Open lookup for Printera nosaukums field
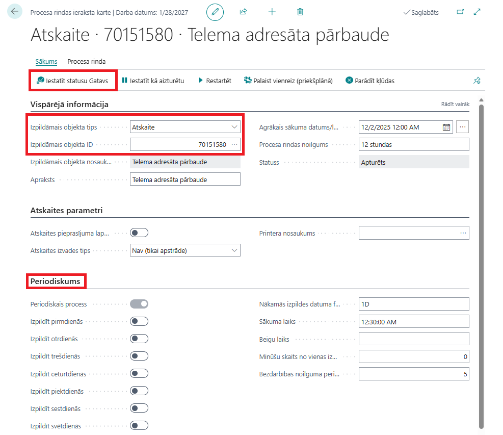Image resolution: width=503 pixels, height=435 pixels. 463,233
